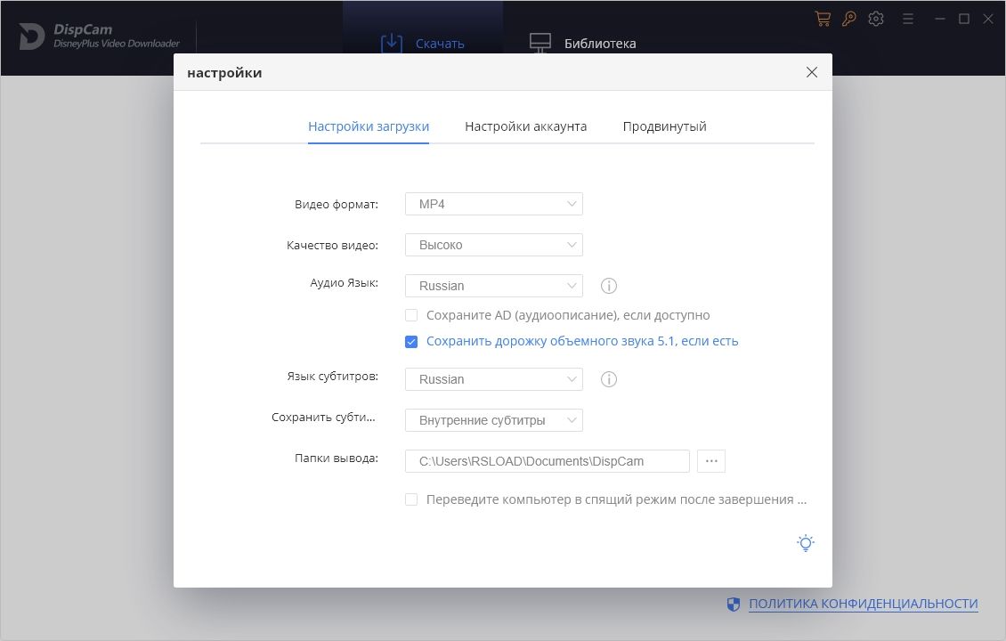Click the monitor icon beside Библиотека
The image size is (1006, 641).
(540, 43)
